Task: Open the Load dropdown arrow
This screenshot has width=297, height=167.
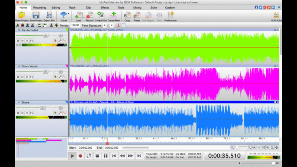Action: click(84, 17)
